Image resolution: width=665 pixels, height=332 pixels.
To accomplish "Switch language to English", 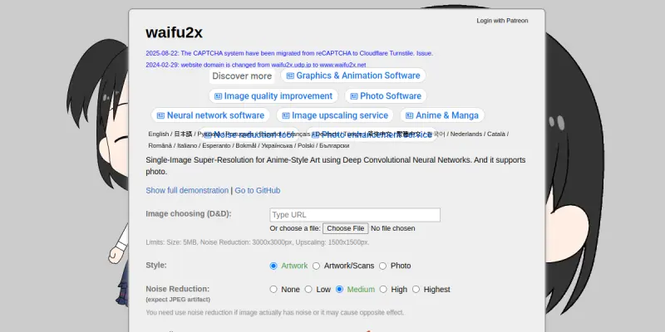I will tap(158, 134).
